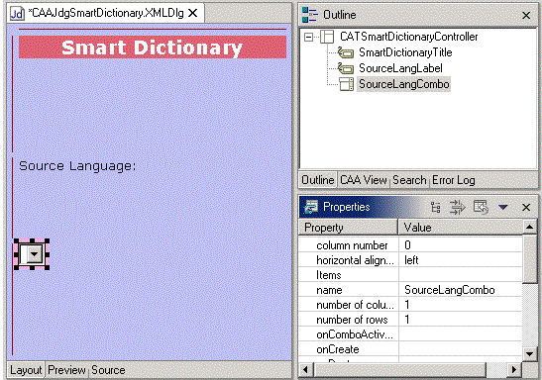Collapse the CATSmartDictionaryController tree node

coord(308,37)
